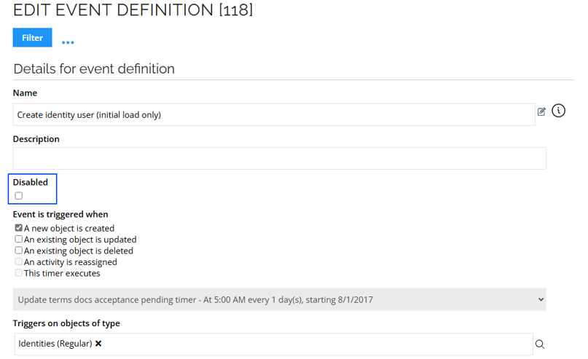Image resolution: width=588 pixels, height=359 pixels.
Task: Click 'Details for event definition' heading
Action: pos(94,69)
